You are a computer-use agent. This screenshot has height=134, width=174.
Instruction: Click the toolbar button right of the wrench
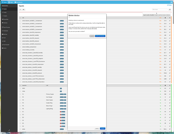tap(24, 9)
